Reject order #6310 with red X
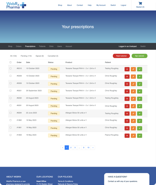This screenshot has width=156, height=185. click(127, 69)
